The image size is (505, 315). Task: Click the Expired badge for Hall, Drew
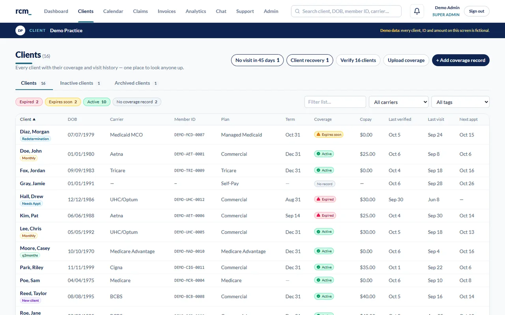[325, 200]
